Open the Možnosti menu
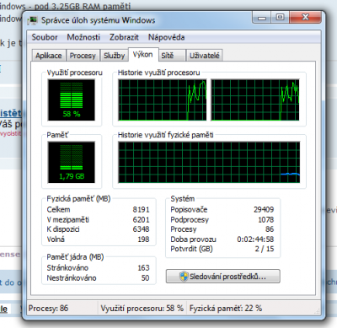The image size is (337, 328). coord(83,37)
